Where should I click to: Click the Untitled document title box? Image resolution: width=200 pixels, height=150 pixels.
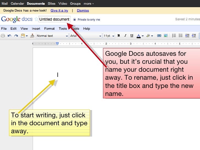pos(54,19)
